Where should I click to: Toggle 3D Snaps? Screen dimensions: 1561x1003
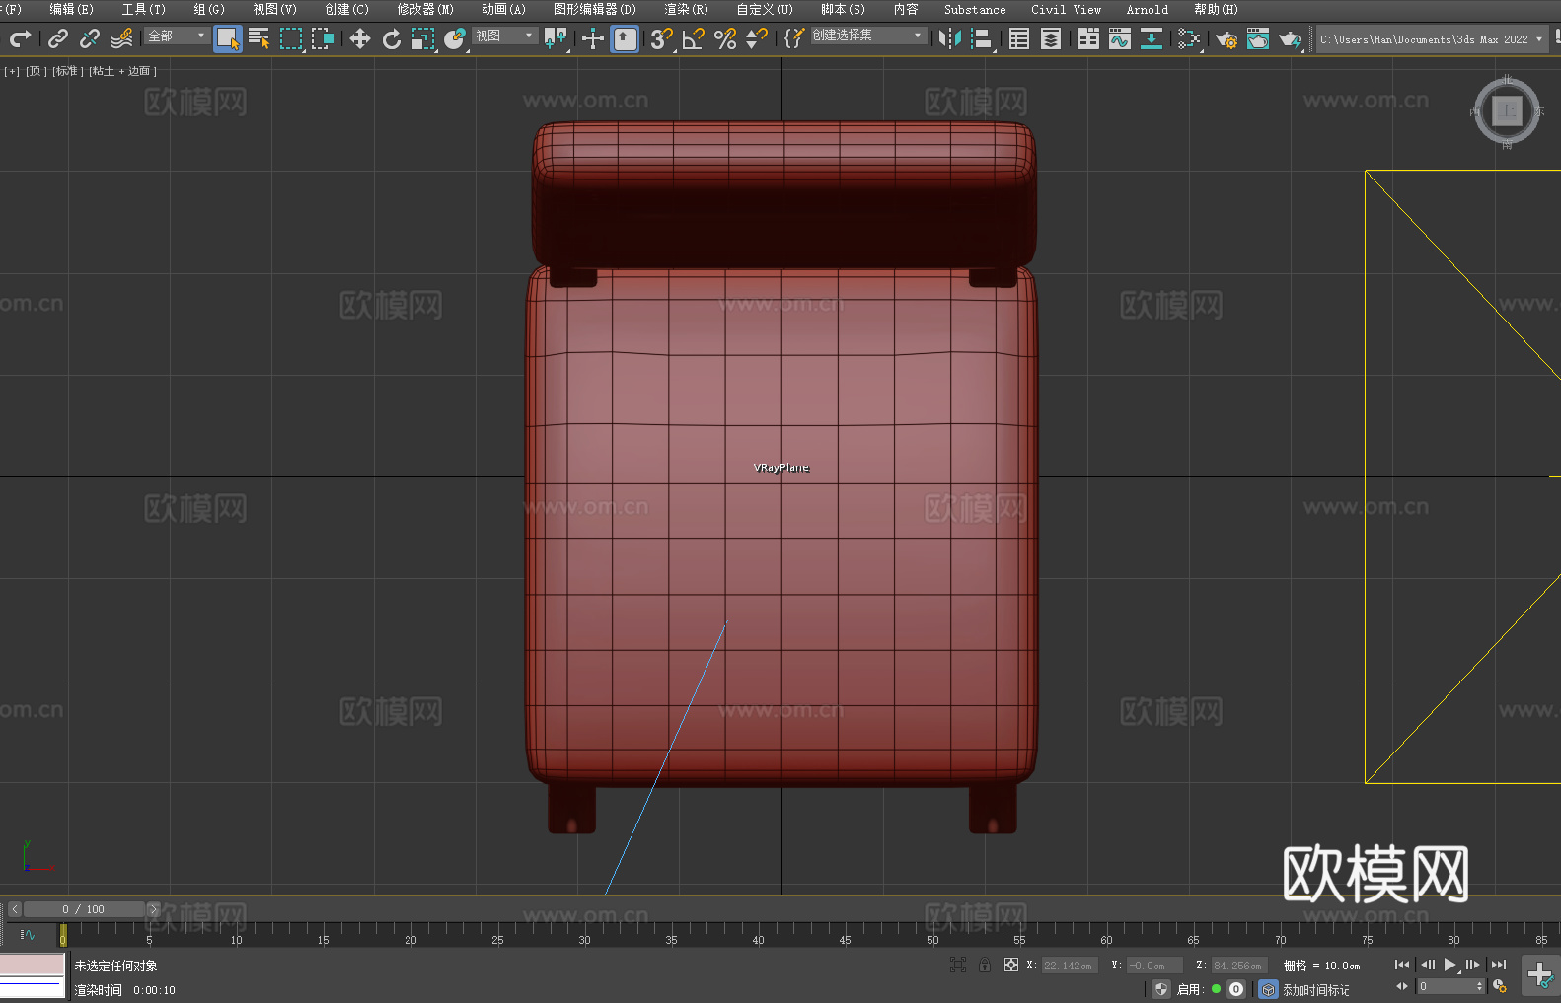tap(662, 38)
